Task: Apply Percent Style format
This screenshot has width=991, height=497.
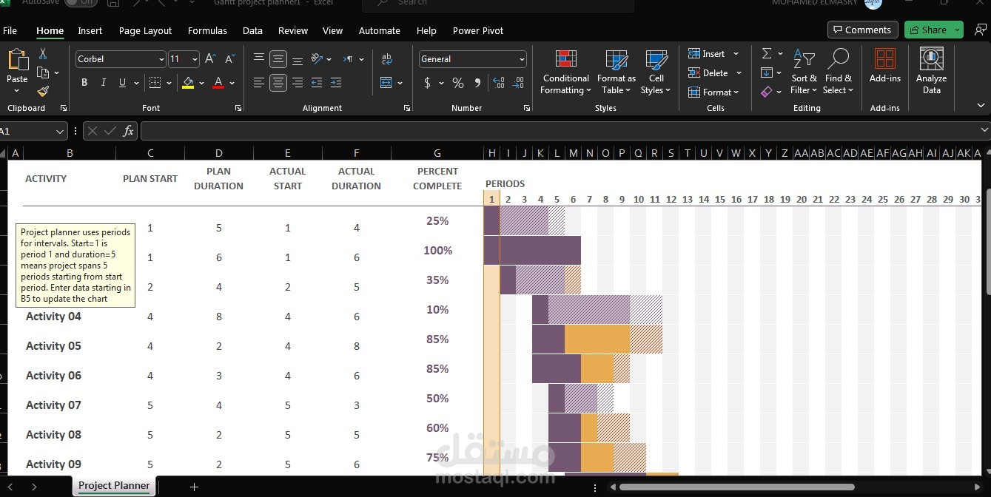Action: point(458,83)
